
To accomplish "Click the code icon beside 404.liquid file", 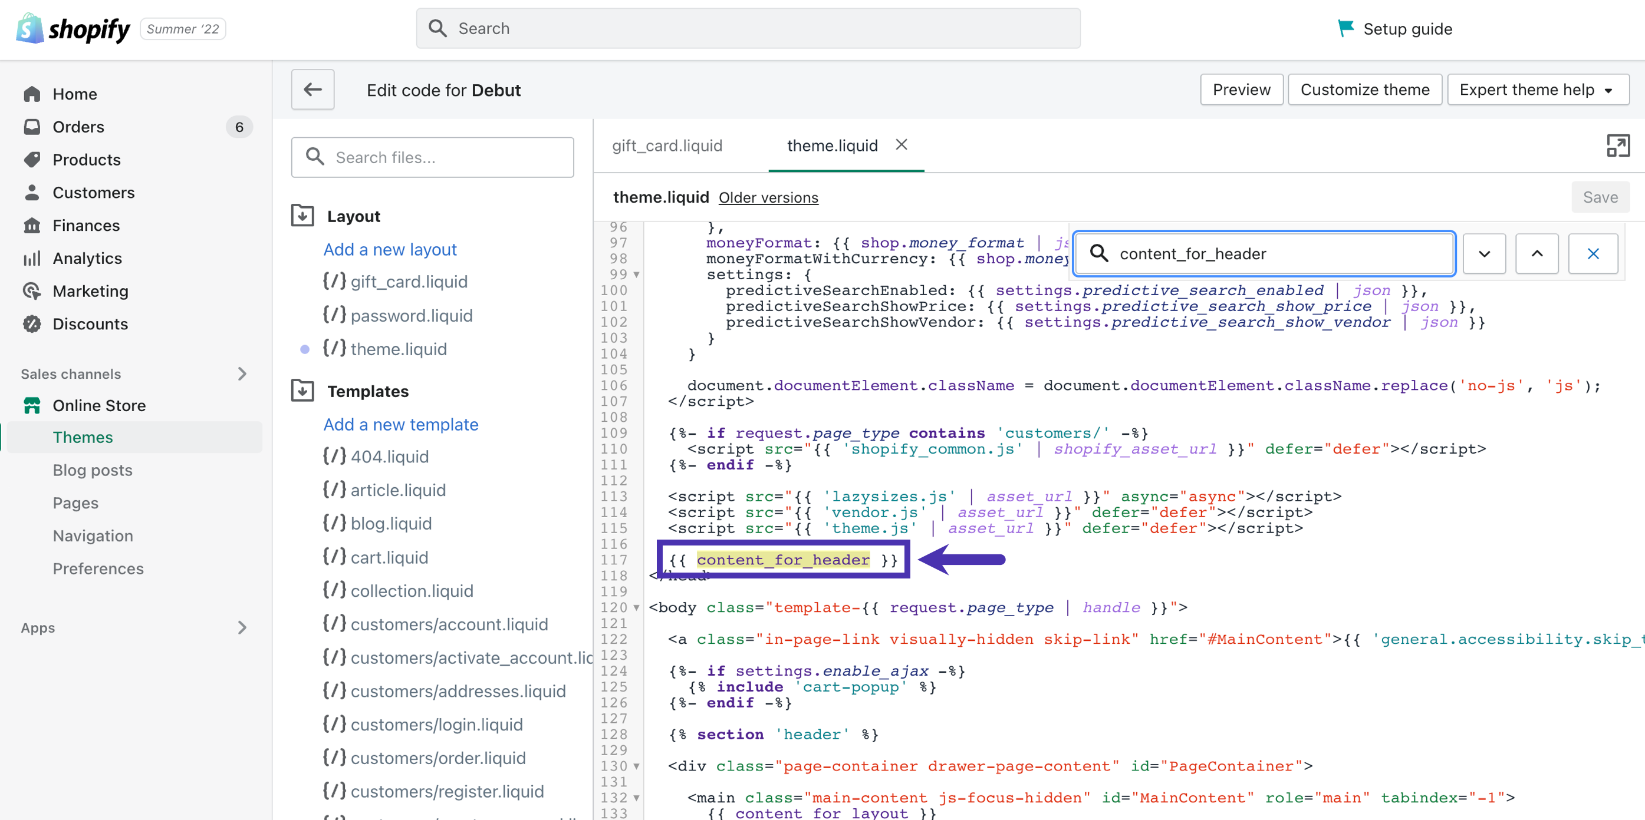I will (335, 455).
